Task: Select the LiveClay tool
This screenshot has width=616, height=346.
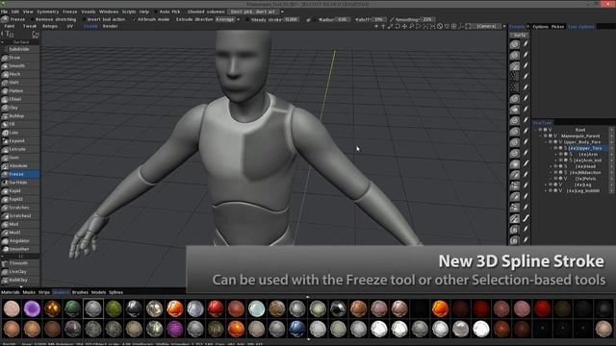Action: point(20,272)
